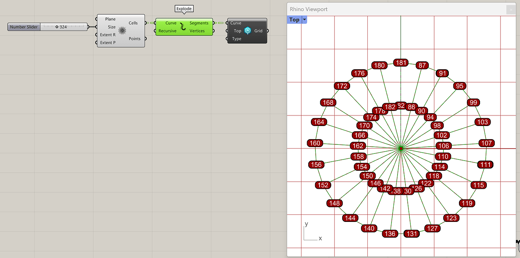Click point tag 156 in viewport
The height and width of the screenshot is (258, 520).
click(316, 165)
